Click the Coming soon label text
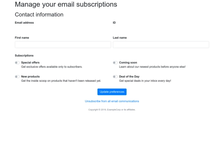 coord(128,63)
